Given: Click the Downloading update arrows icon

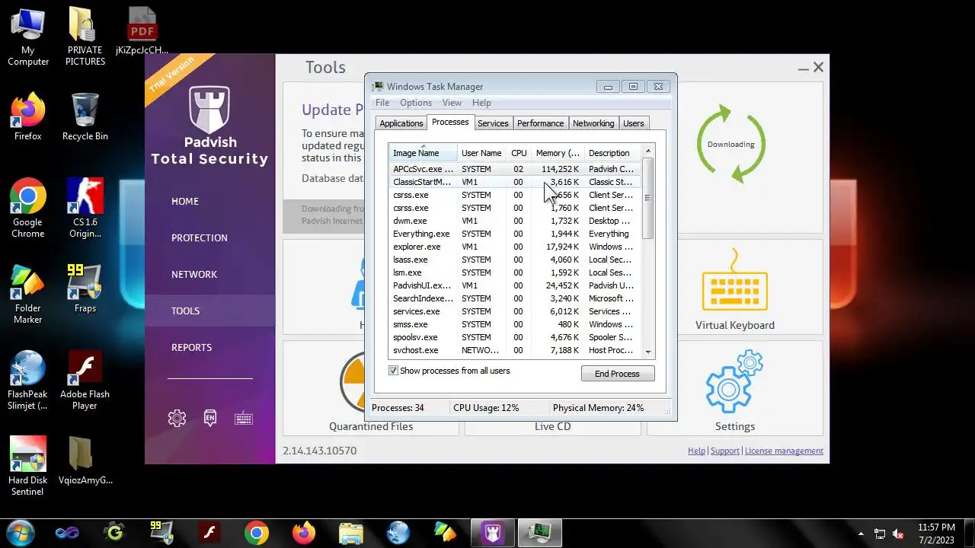Looking at the screenshot, I should point(730,144).
